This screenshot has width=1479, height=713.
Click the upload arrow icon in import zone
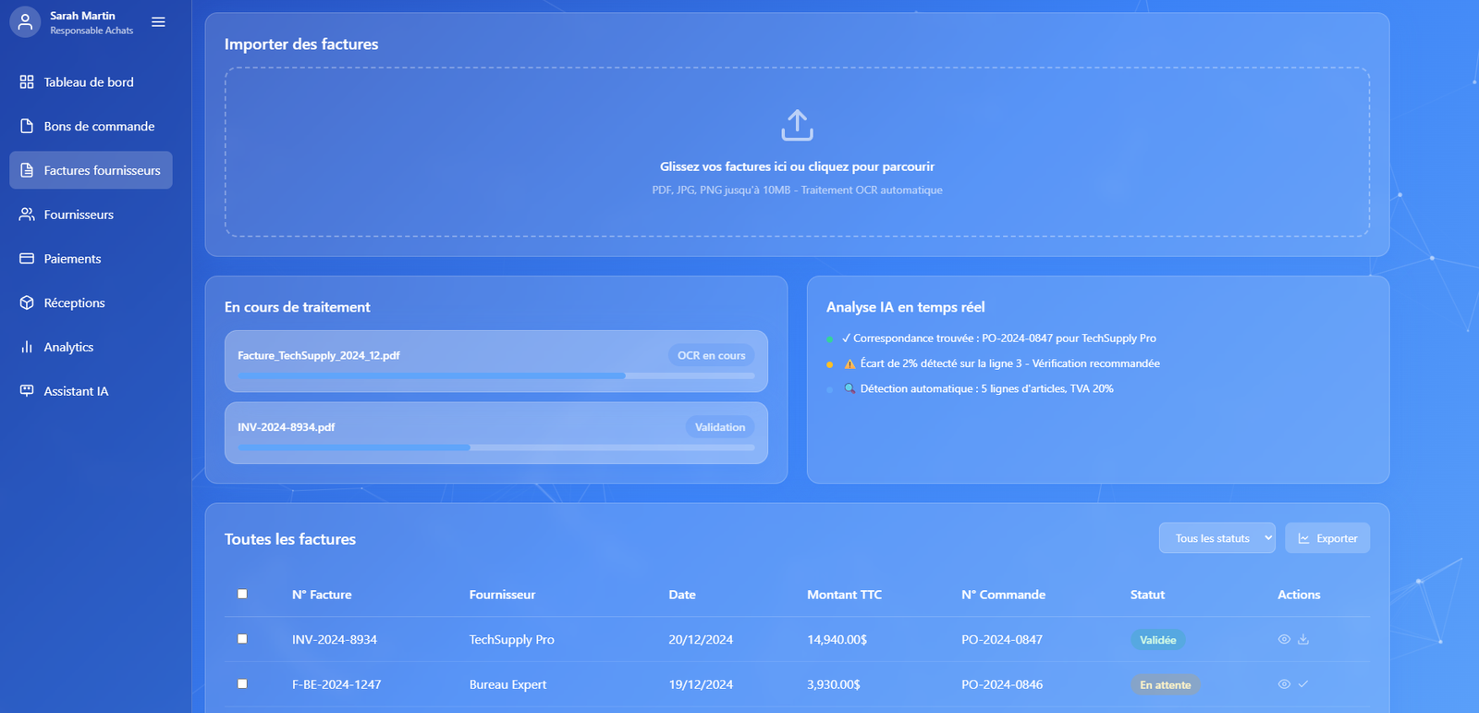tap(797, 125)
